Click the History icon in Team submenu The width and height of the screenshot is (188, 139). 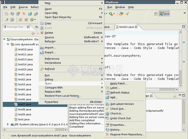[107, 130]
